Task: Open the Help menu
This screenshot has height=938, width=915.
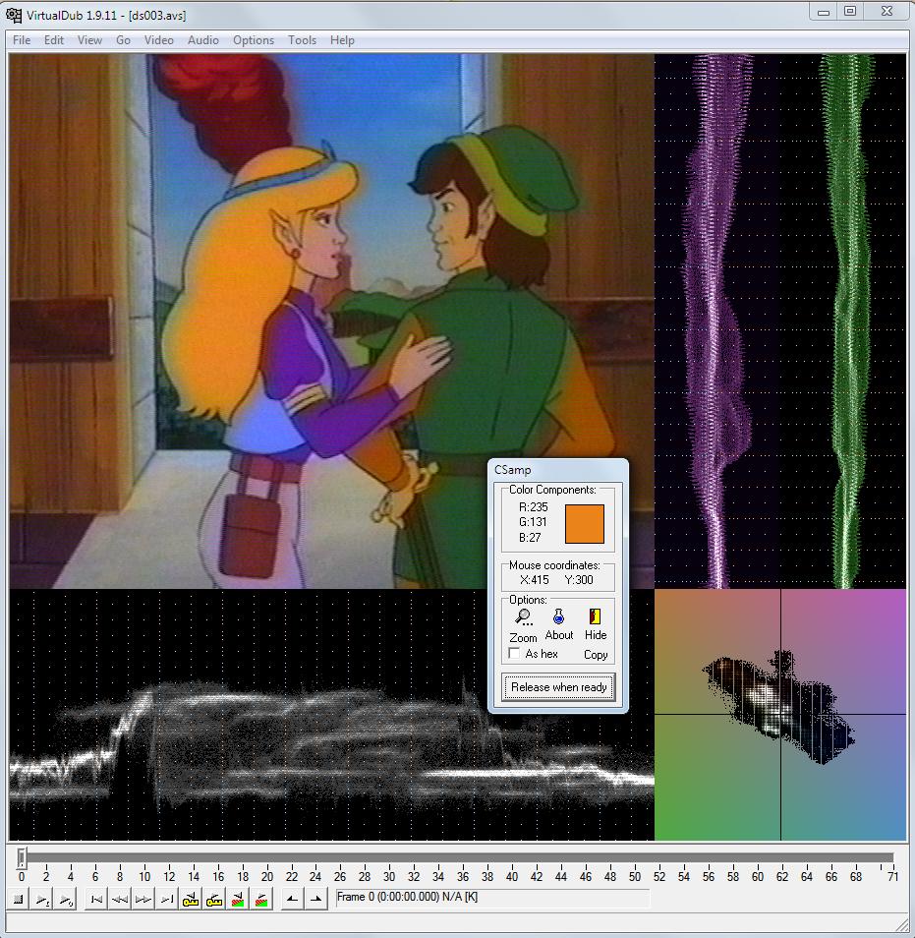Action: tap(342, 40)
